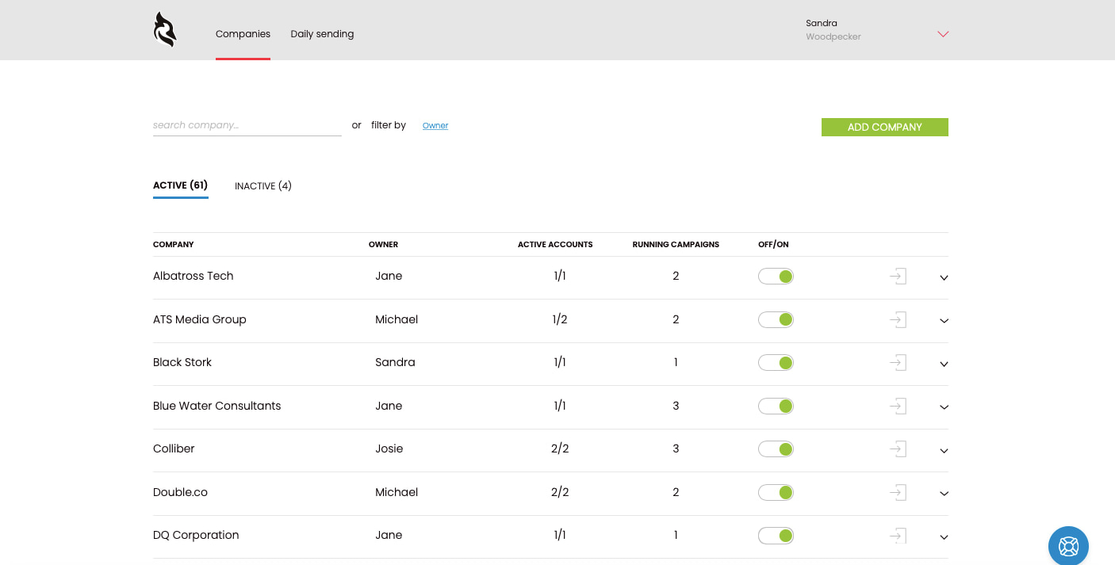The image size is (1115, 565).
Task: Click running campaigns 3 for Blue Water Consultants
Action: pos(676,406)
